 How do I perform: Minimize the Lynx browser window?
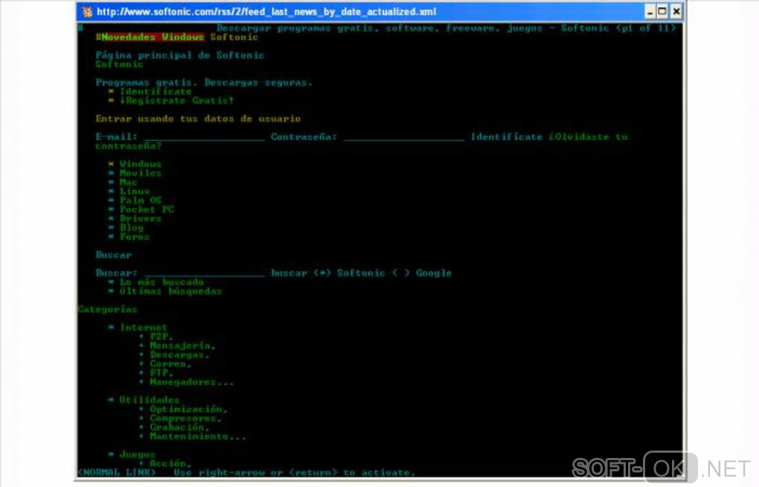(x=650, y=12)
